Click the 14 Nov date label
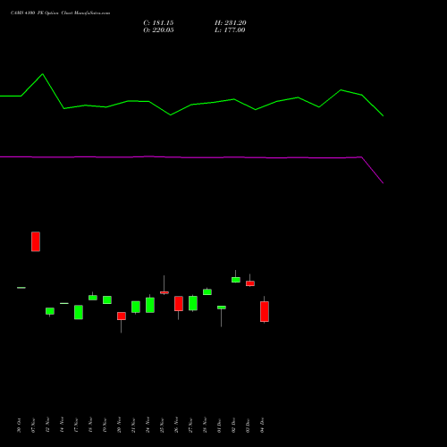The height and width of the screenshot is (447, 447). pyautogui.click(x=62, y=426)
